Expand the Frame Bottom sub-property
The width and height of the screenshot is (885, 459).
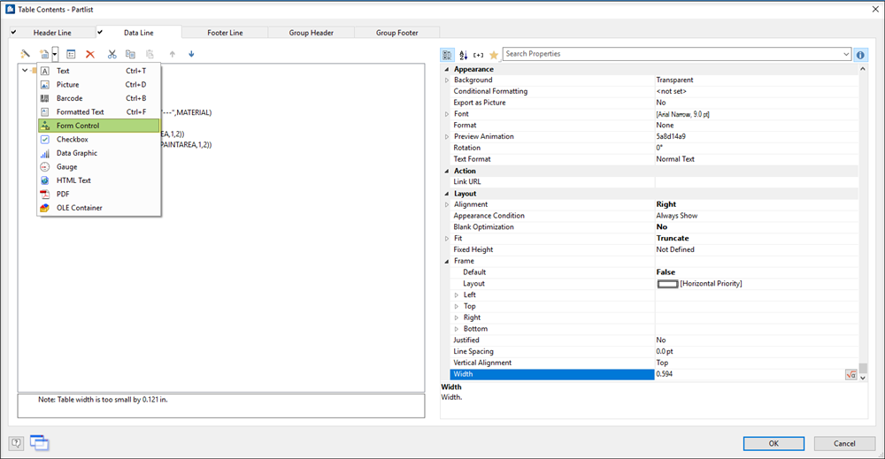457,329
